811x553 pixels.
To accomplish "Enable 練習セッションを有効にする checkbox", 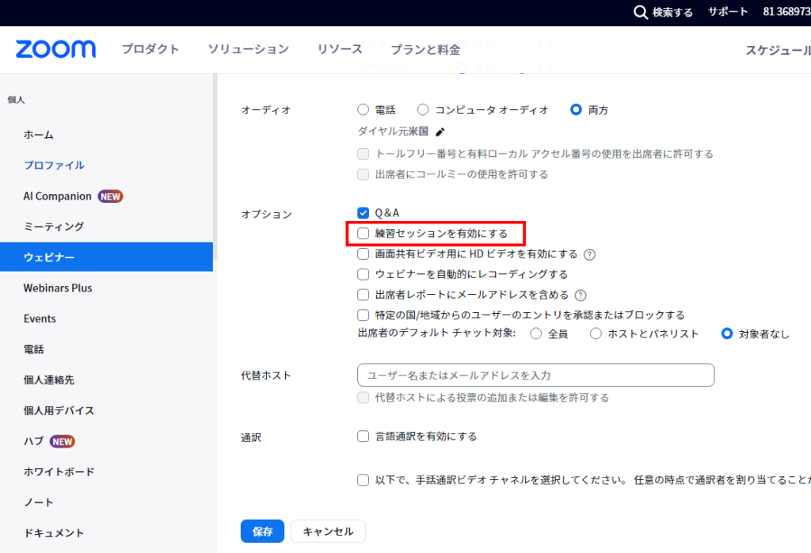I will tap(364, 234).
